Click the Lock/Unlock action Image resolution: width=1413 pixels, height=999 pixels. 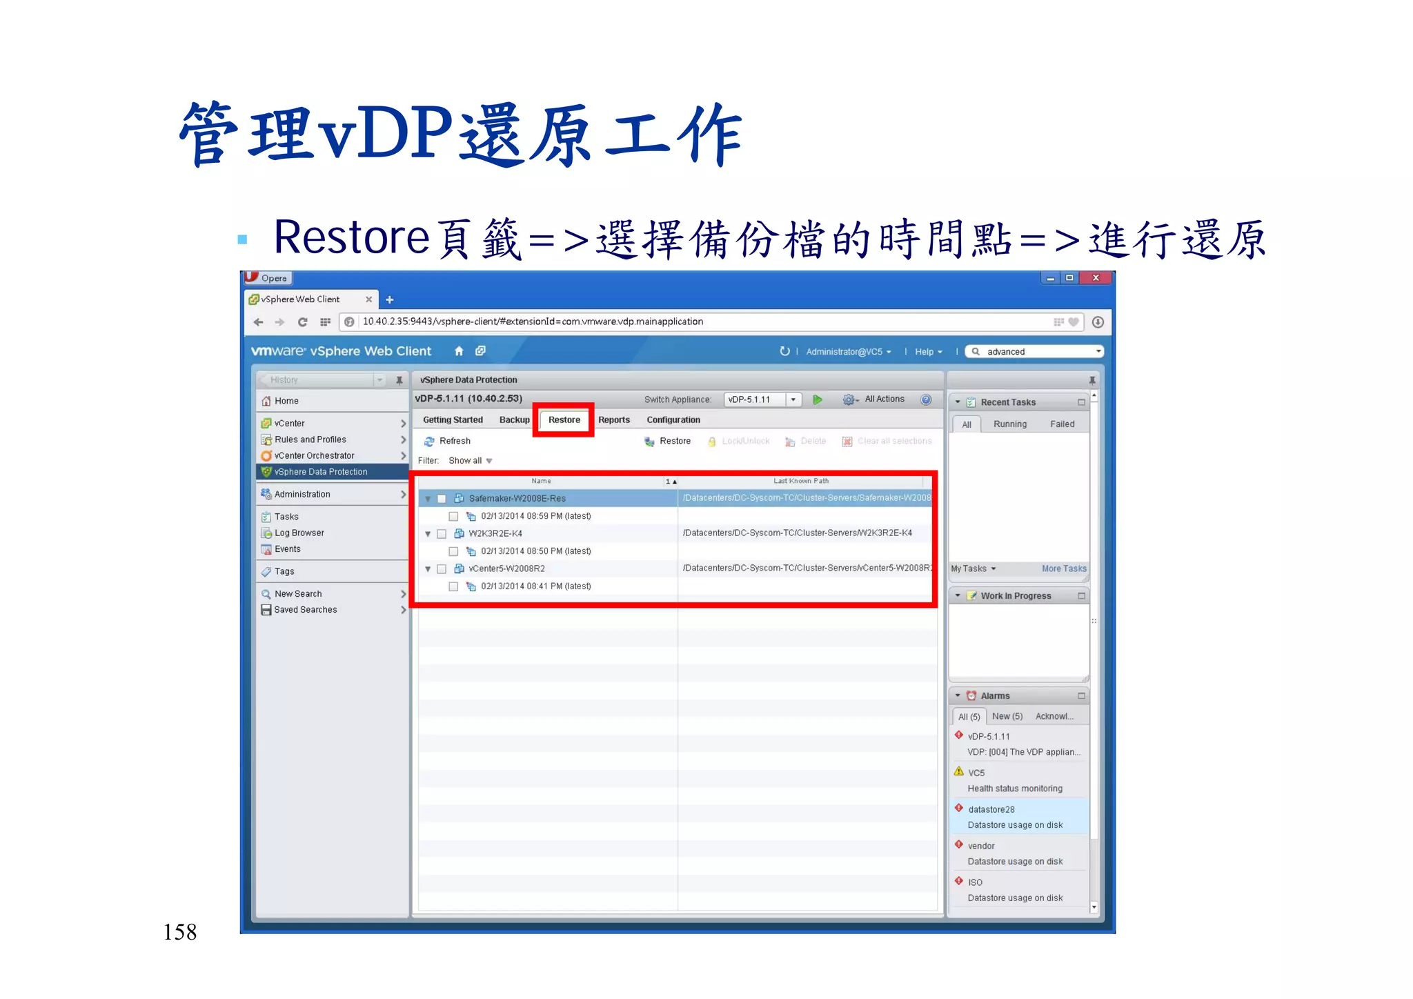pyautogui.click(x=739, y=441)
